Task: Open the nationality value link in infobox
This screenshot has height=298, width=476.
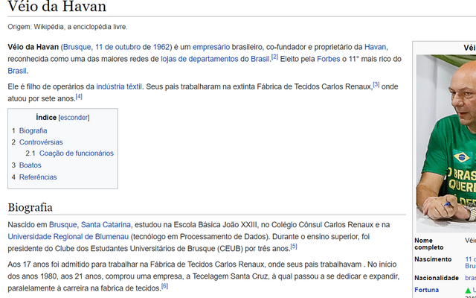Action: click(471, 278)
